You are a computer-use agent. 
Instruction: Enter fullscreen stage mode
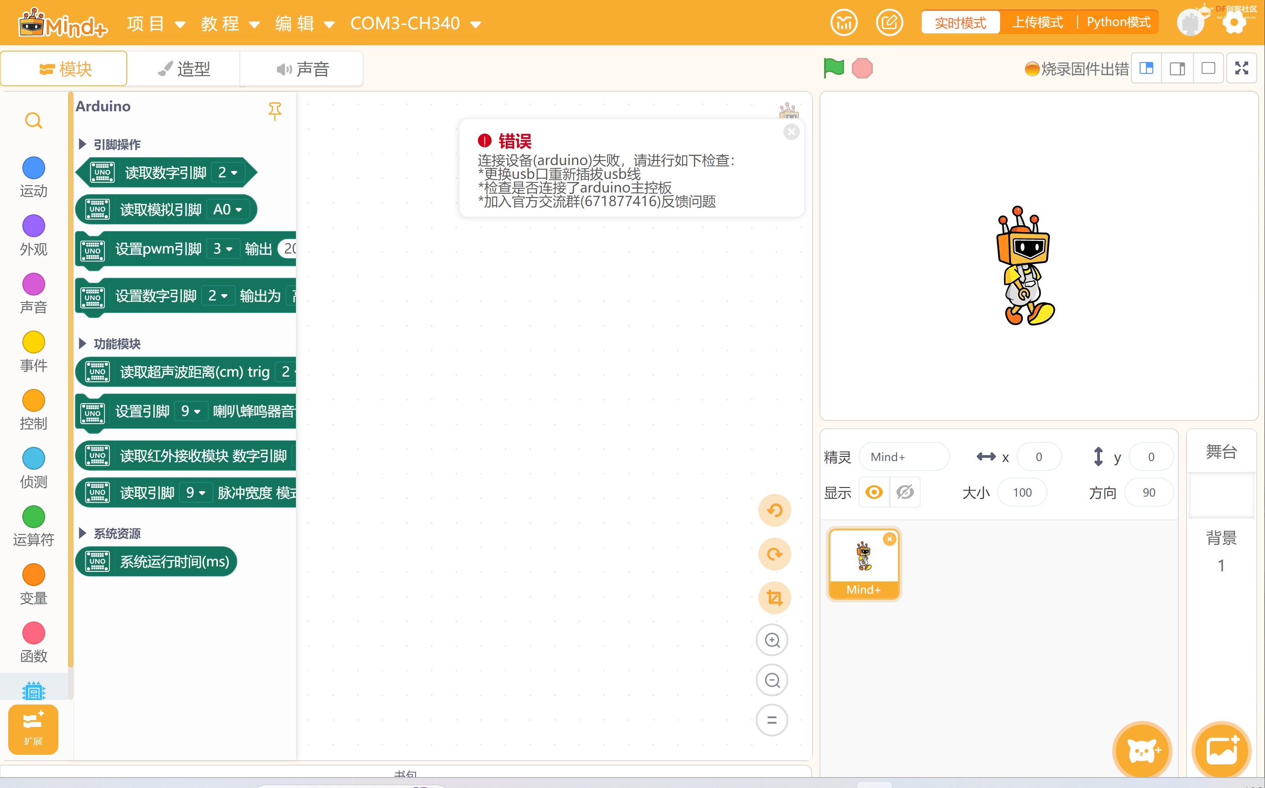pyautogui.click(x=1242, y=67)
